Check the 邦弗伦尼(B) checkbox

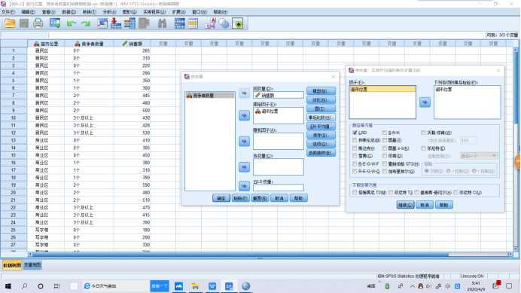(x=355, y=140)
